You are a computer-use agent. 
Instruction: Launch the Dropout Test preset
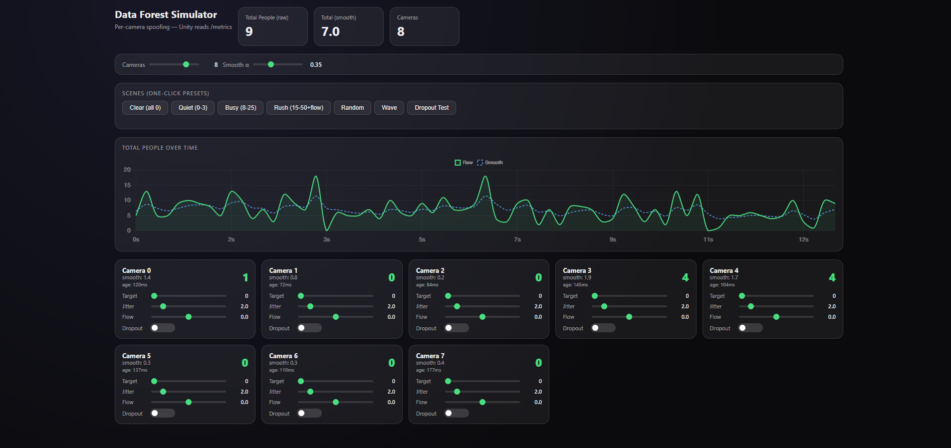(x=432, y=108)
